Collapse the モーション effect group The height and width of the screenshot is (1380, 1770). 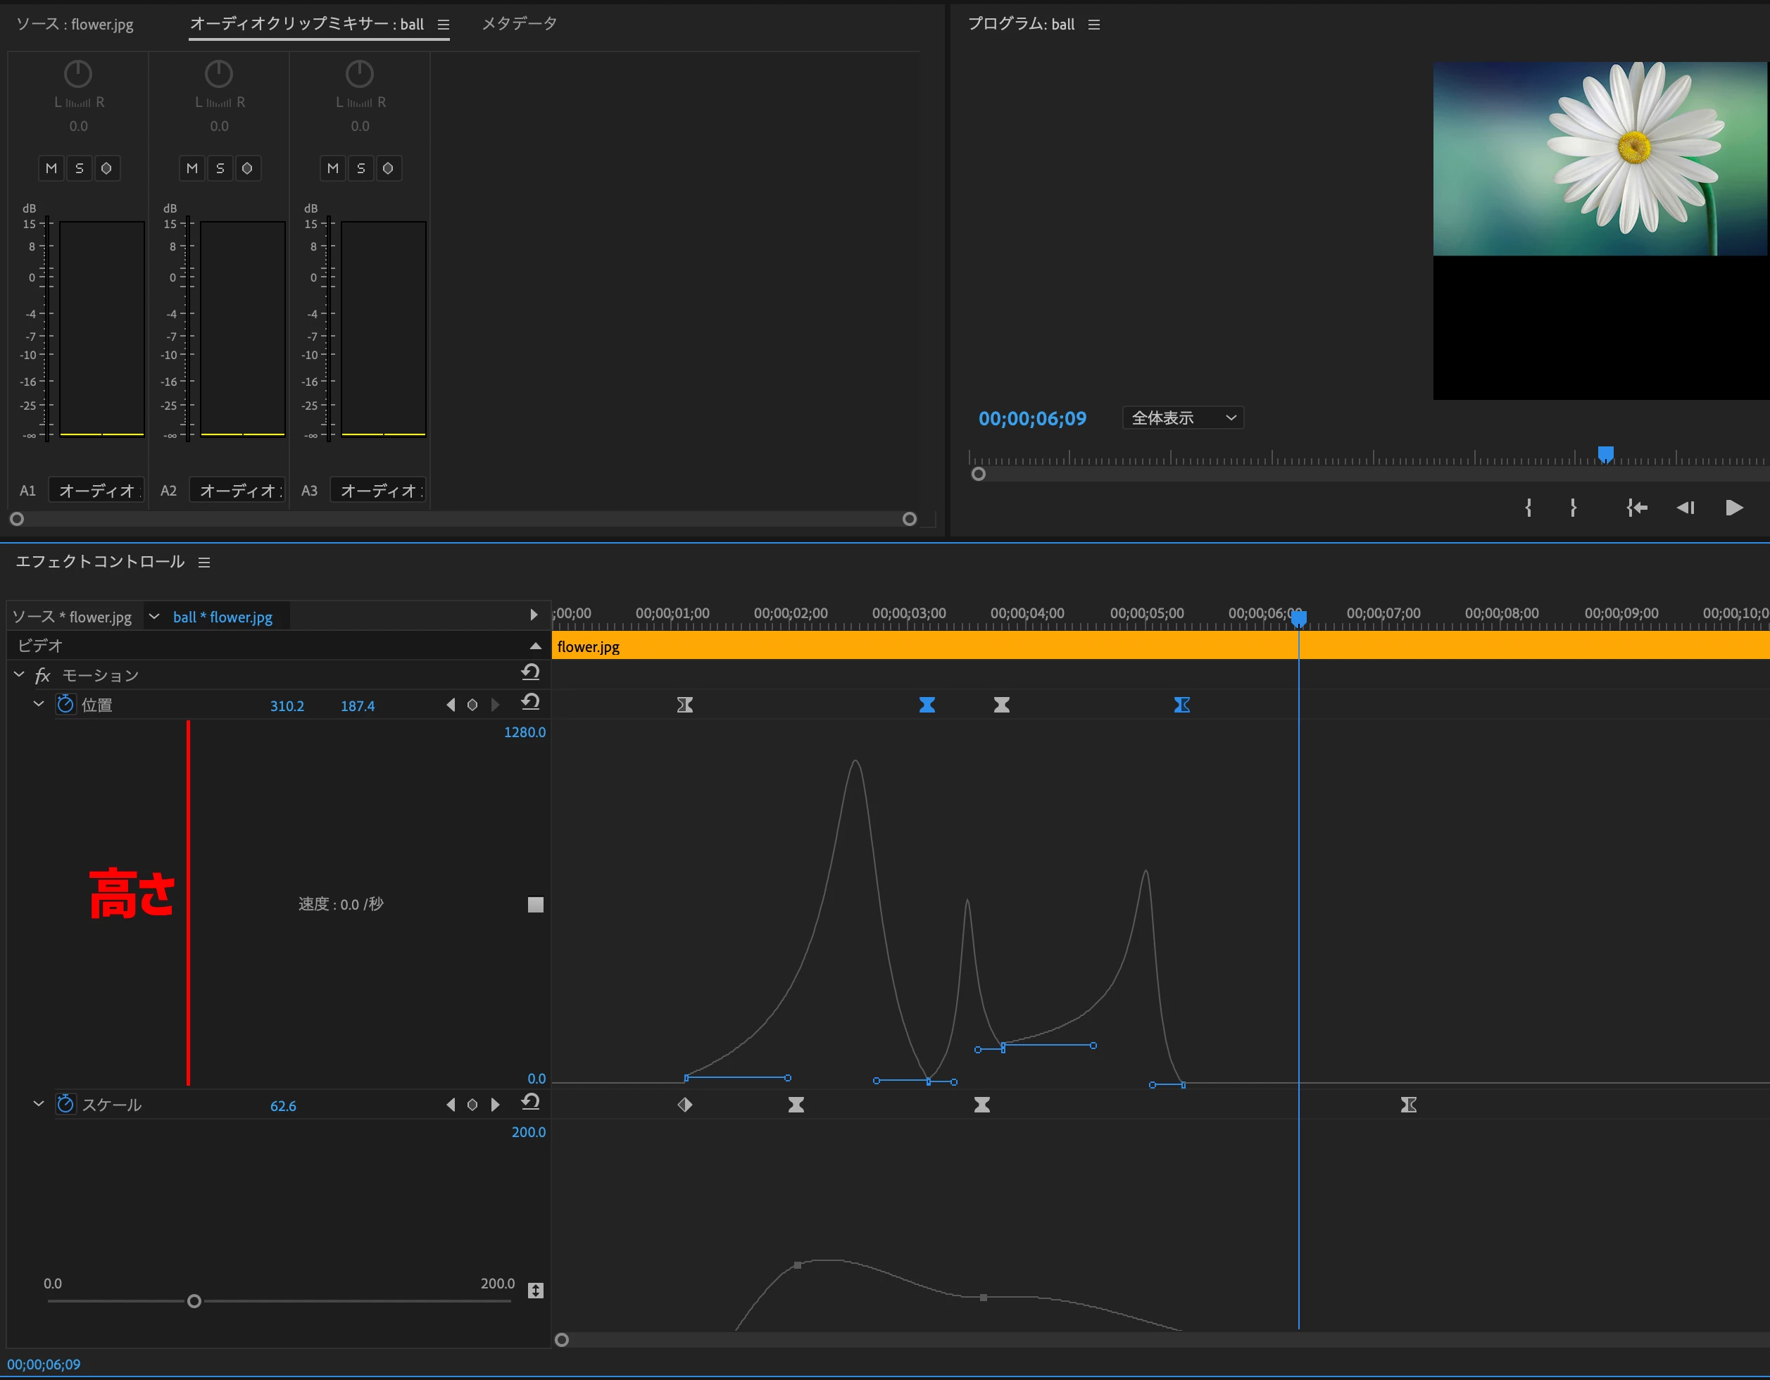click(20, 675)
